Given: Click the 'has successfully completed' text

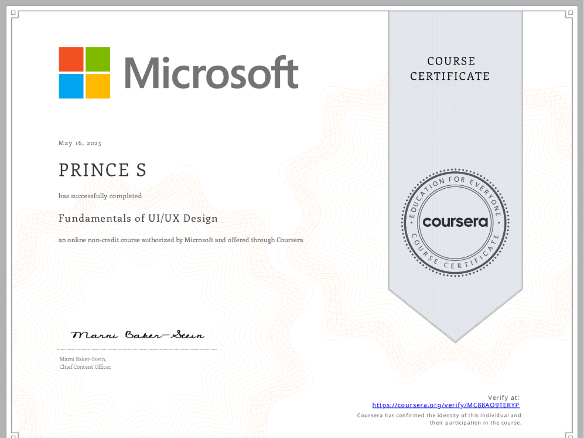Looking at the screenshot, I should pyautogui.click(x=100, y=196).
